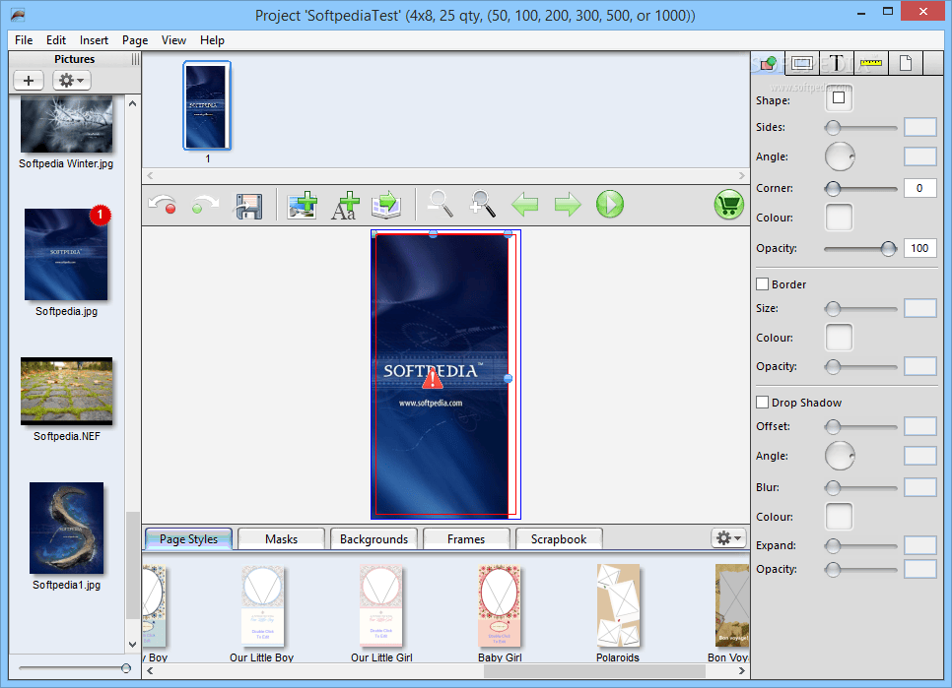The width and height of the screenshot is (952, 688).
Task: Open the Edit menu
Action: pos(56,40)
